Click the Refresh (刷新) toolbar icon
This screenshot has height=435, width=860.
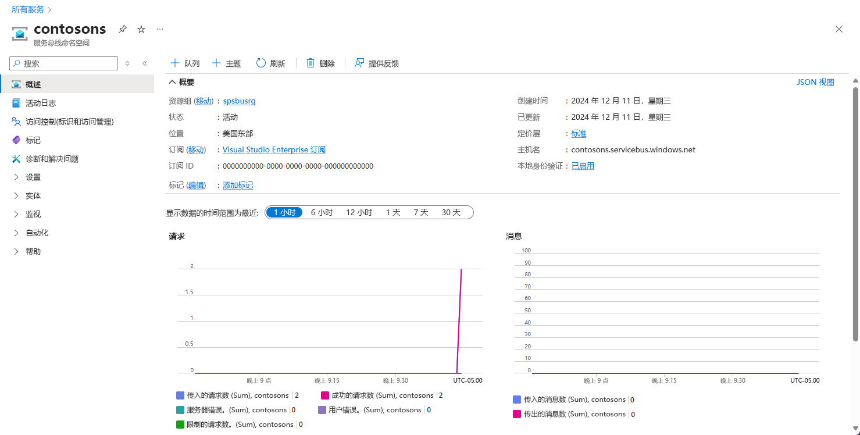[261, 63]
